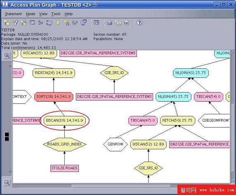Viewport: 236px width, 195px height.
Task: Open the Help menu
Action: 68,14
